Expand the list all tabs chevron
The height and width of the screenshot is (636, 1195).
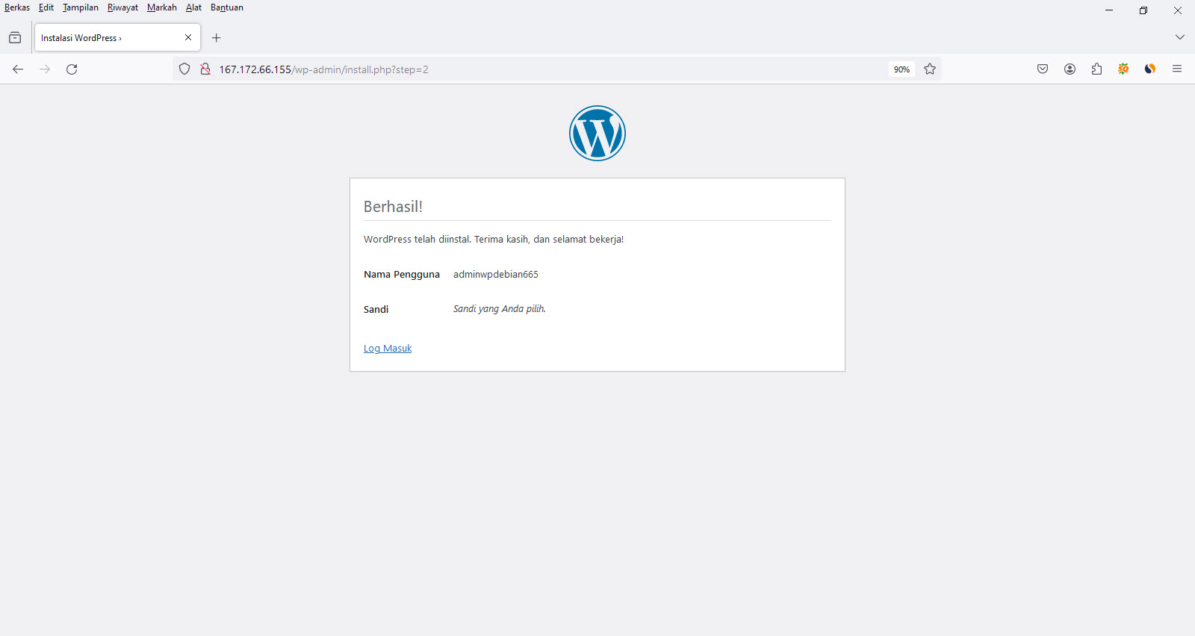tap(1180, 37)
